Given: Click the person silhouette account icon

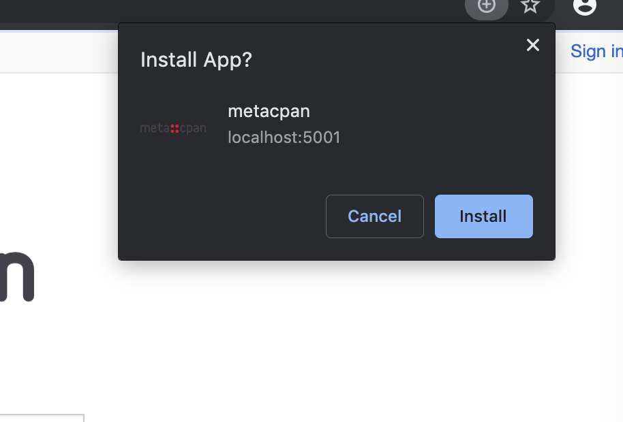Looking at the screenshot, I should (584, 7).
